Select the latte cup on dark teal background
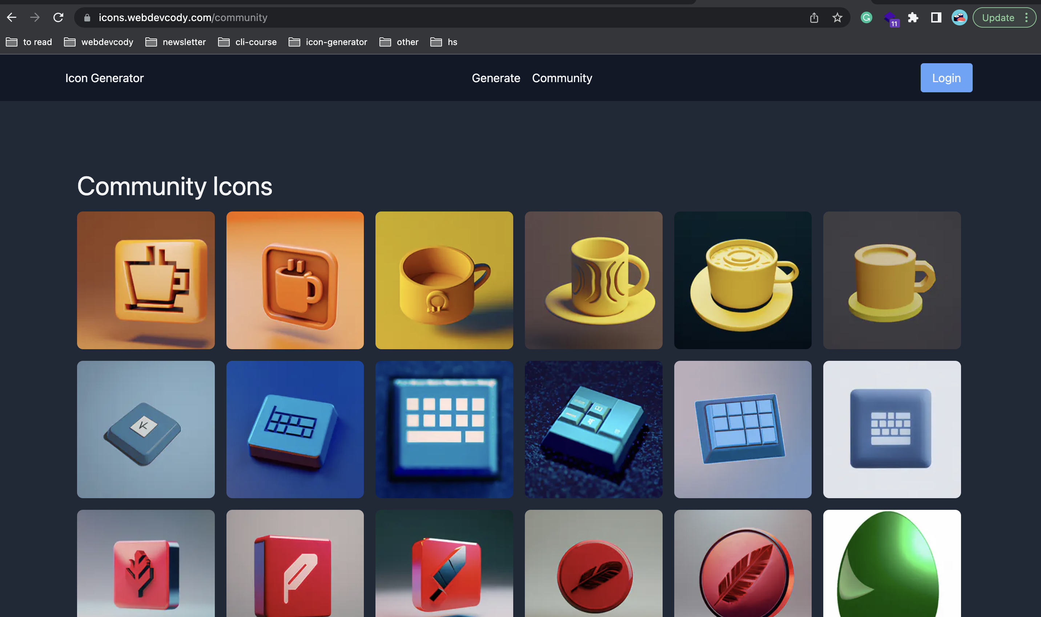 743,280
